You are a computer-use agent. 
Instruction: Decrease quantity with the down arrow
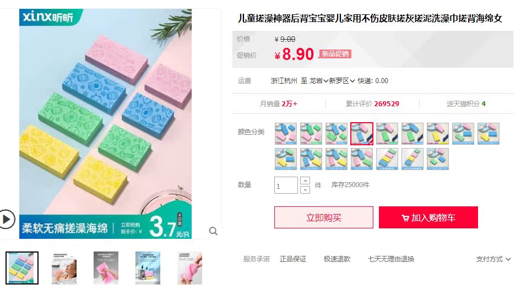(305, 190)
